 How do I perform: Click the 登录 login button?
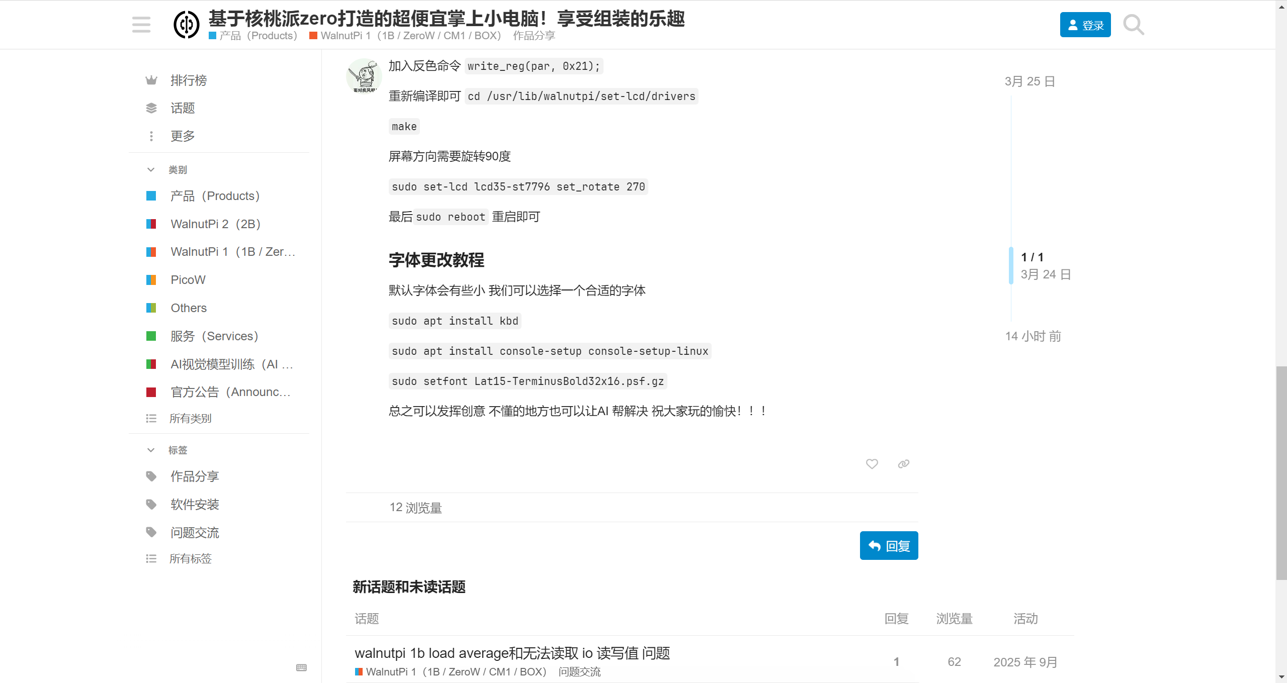[1085, 24]
